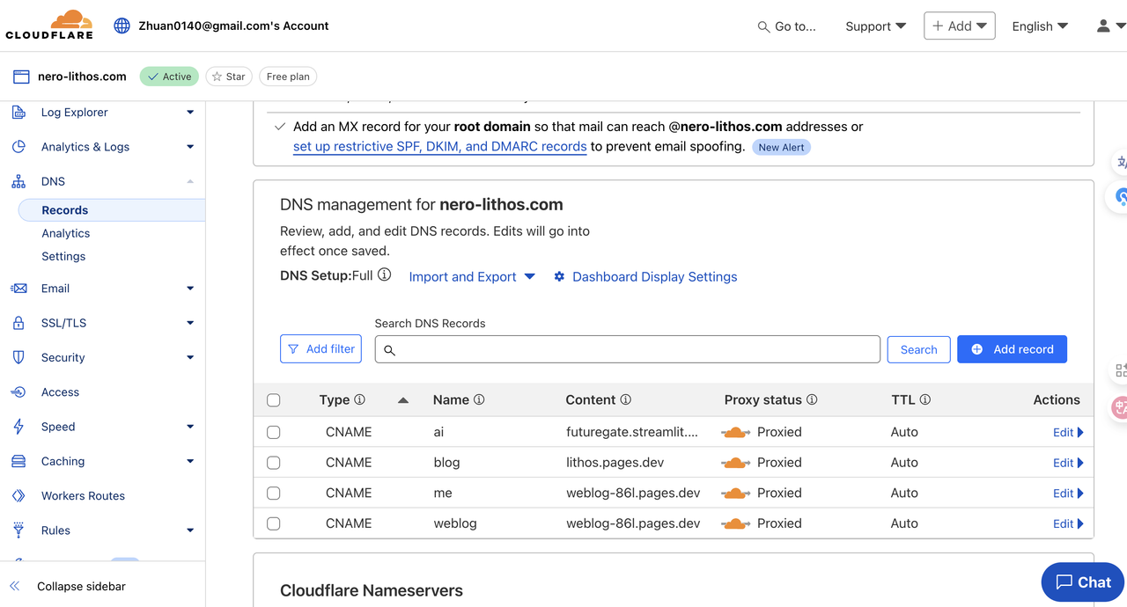Check the blog CNAME record checkbox
Viewport: 1127px width, 607px height.
(274, 463)
